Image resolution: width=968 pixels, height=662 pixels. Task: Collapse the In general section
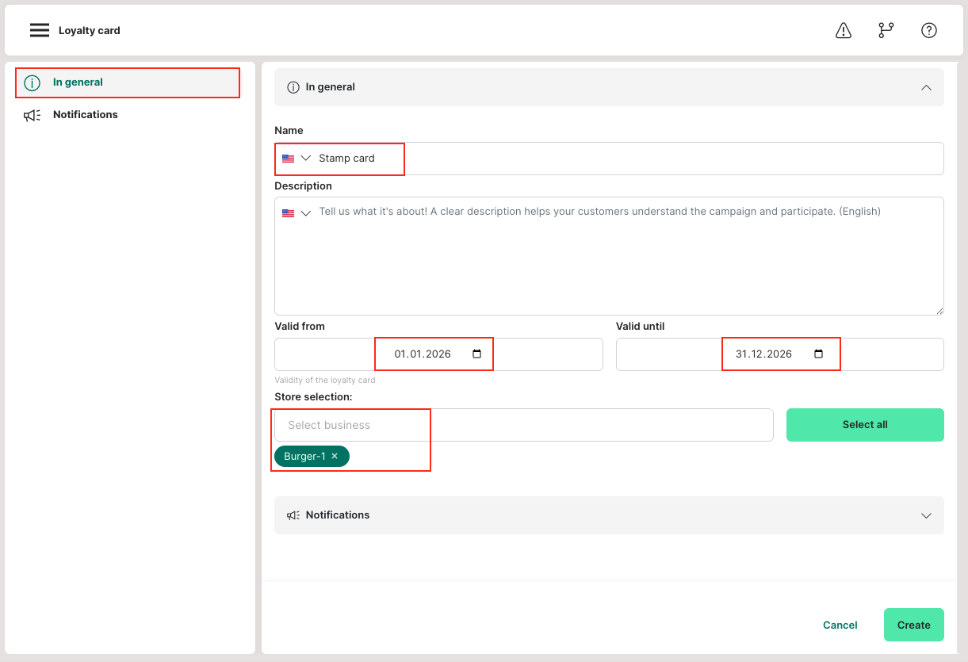[x=926, y=87]
